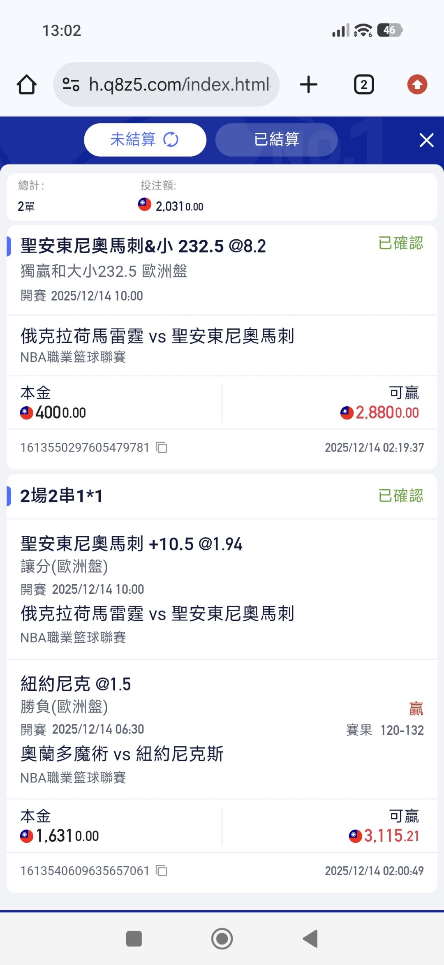The width and height of the screenshot is (444, 965).
Task: Open a new browser tab
Action: click(x=308, y=85)
